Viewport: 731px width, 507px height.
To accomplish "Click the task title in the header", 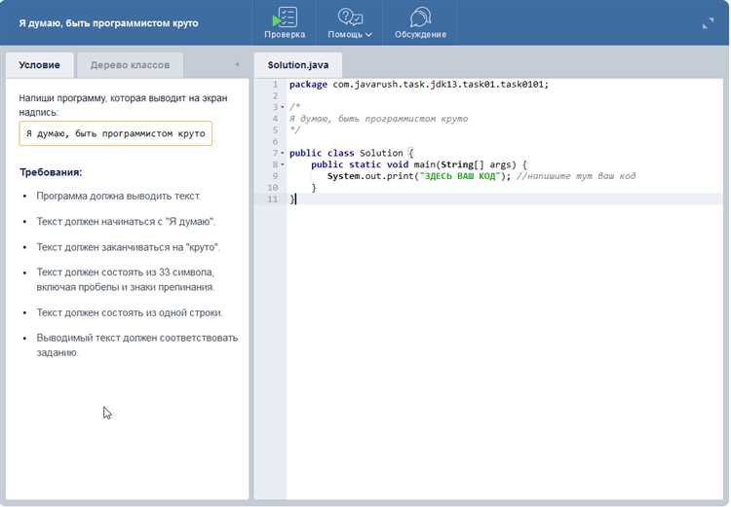I will pos(108,22).
